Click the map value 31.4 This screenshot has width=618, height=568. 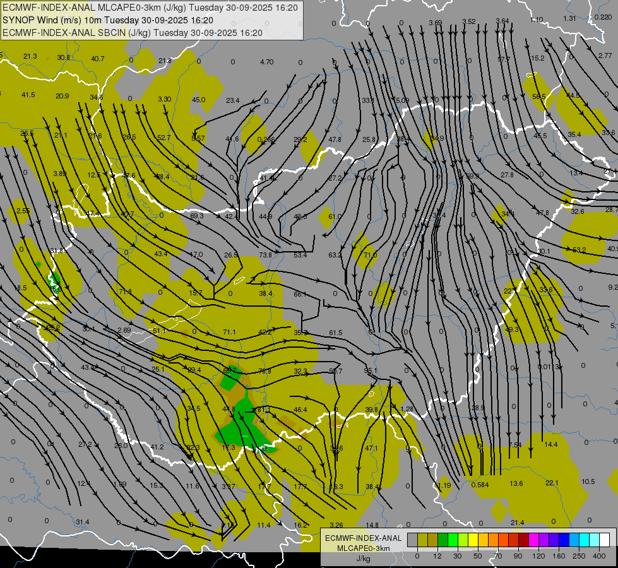point(83,523)
